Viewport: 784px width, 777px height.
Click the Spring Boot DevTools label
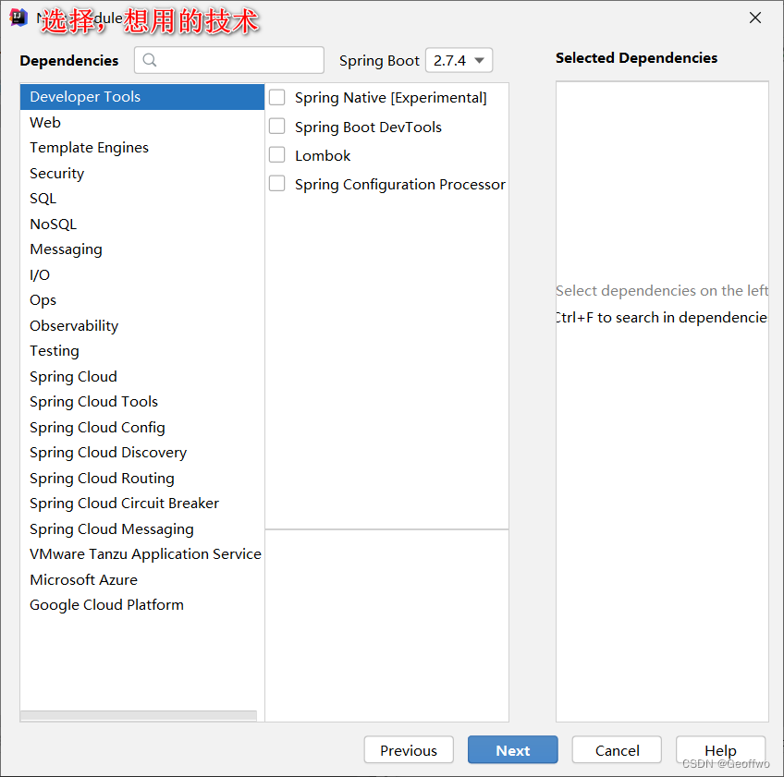(x=368, y=127)
